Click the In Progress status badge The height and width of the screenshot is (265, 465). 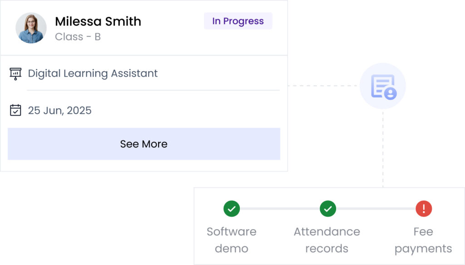click(238, 21)
